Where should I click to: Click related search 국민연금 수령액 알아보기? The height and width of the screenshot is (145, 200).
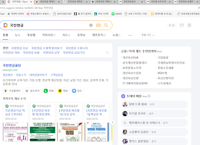tap(47, 48)
